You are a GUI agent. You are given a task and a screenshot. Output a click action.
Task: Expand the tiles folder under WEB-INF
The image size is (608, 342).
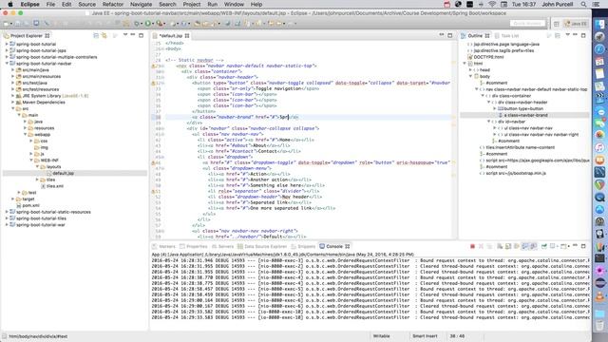coord(38,180)
